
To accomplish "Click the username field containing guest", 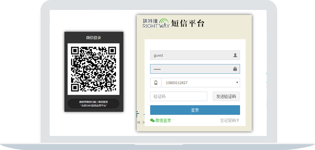I will (x=195, y=55).
